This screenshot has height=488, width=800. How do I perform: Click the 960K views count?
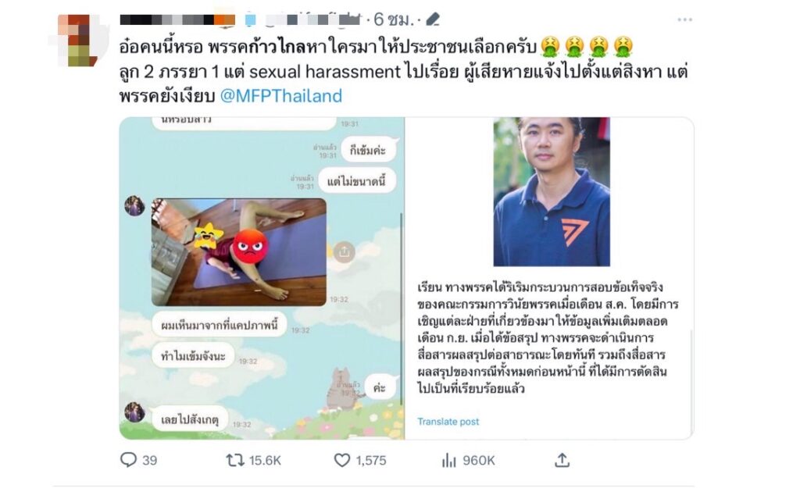pyautogui.click(x=479, y=461)
